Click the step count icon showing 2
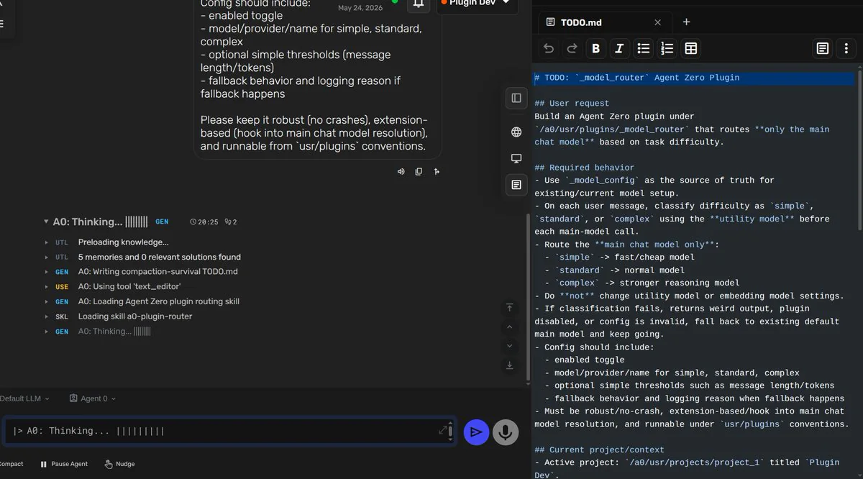 click(231, 222)
